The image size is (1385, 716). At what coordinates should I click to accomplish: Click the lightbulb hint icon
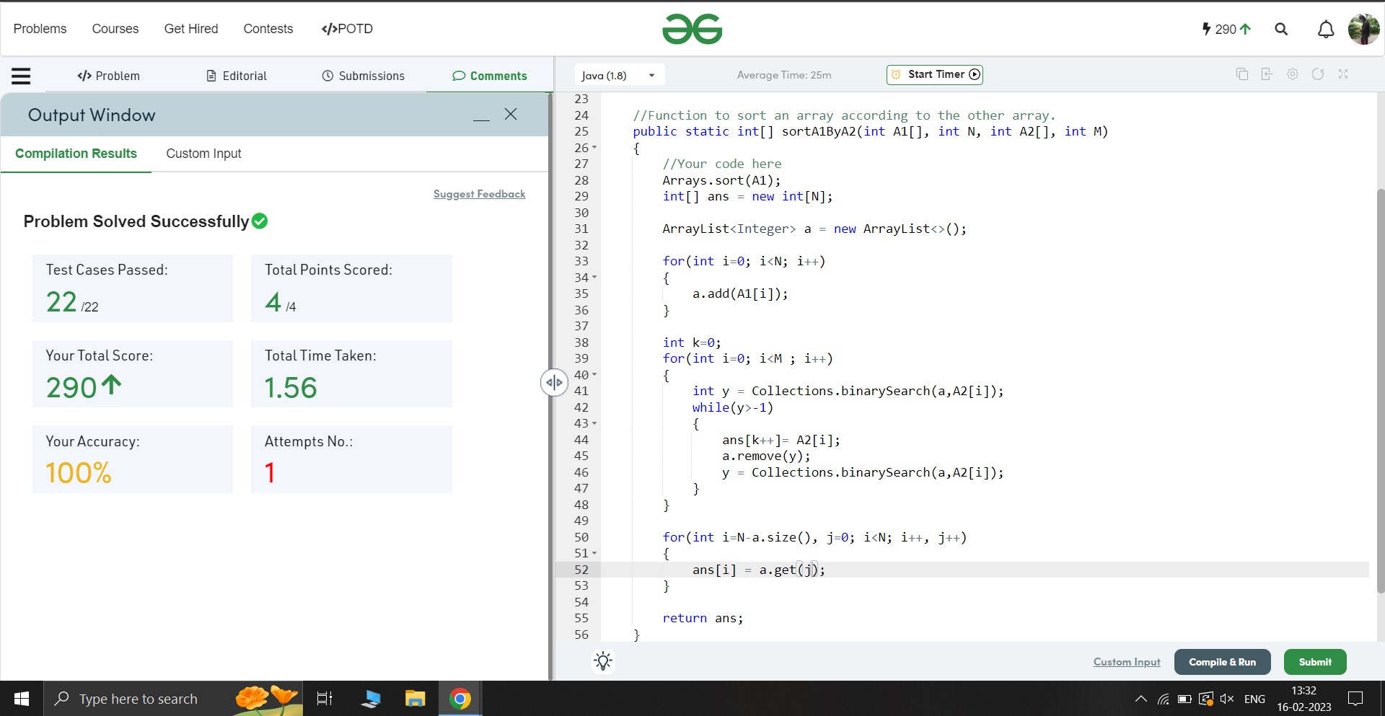[603, 661]
